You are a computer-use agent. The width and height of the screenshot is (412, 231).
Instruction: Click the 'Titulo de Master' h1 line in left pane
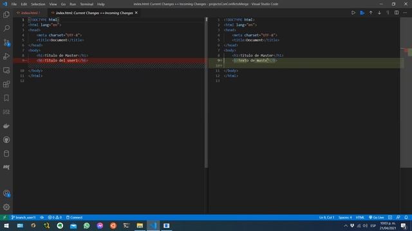[x=62, y=56]
